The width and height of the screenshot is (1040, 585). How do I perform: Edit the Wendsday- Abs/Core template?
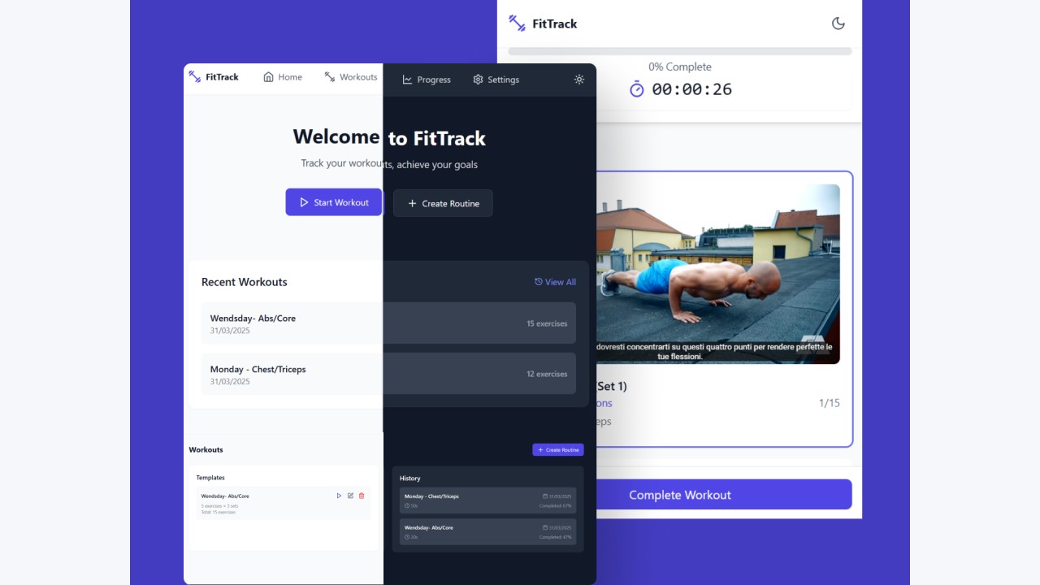click(350, 496)
